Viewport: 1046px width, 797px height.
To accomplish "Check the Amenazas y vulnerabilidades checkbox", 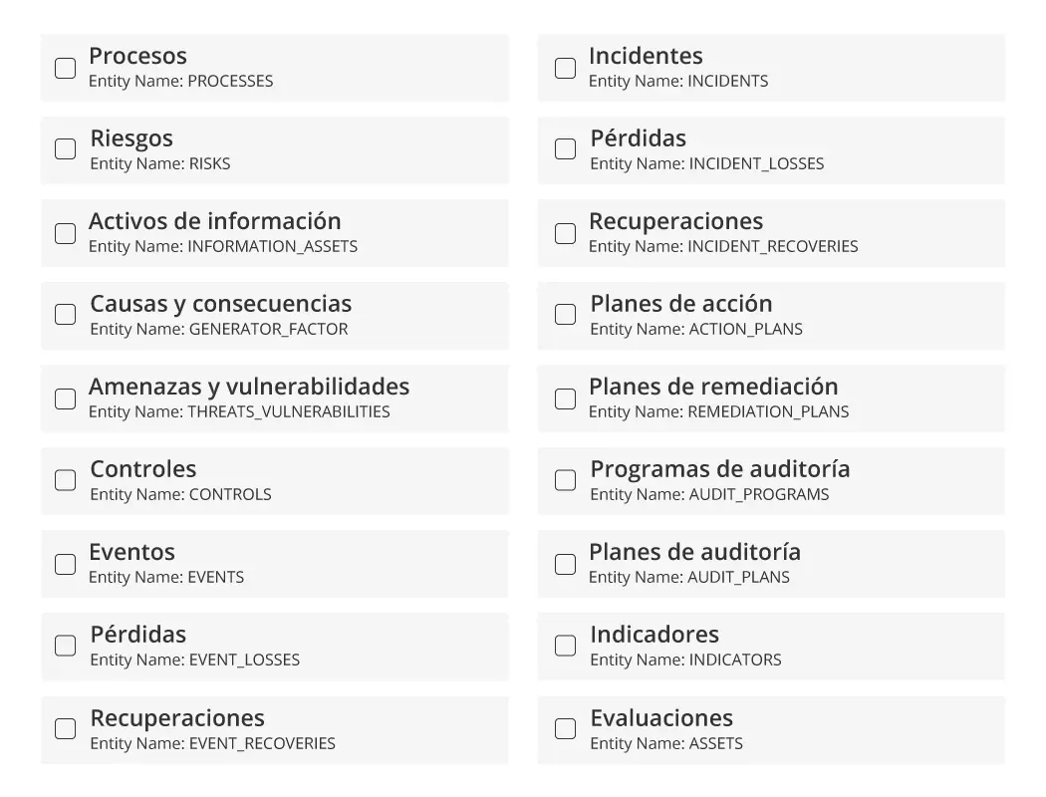I will [x=65, y=398].
